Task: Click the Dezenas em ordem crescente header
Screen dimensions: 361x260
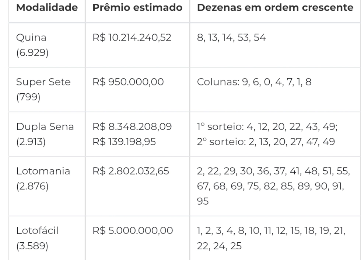Action: point(275,8)
